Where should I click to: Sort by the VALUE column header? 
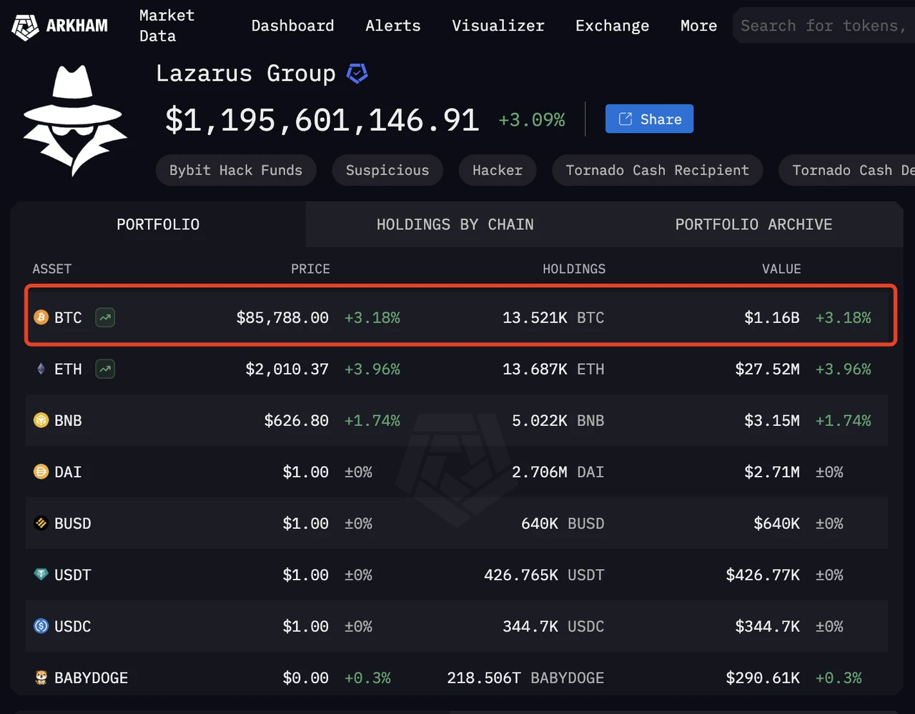[781, 269]
